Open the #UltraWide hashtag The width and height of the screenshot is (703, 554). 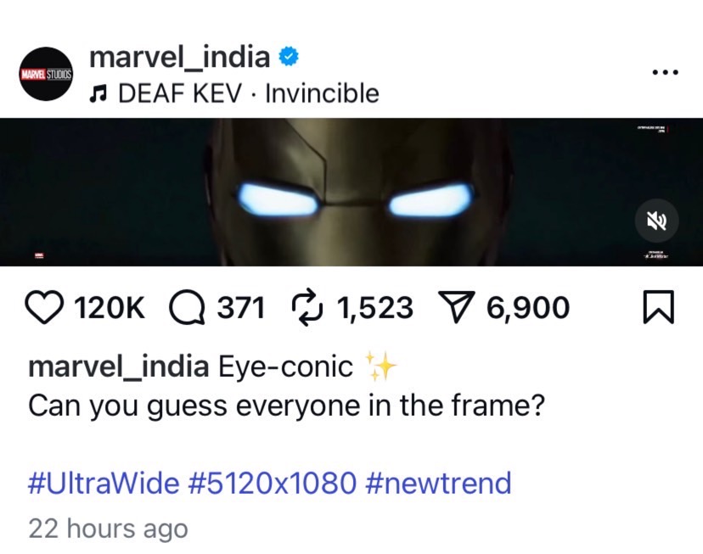point(104,483)
